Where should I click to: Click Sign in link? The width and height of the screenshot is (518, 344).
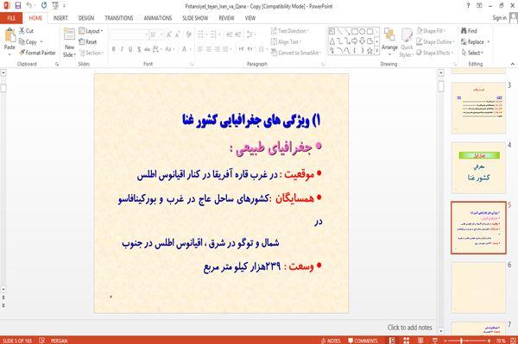coord(499,18)
